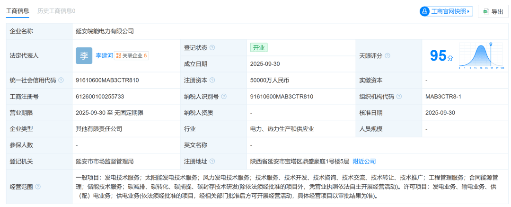Screen dimensions: 511x207
Task: Export data with the 导出 button
Action: [493, 12]
